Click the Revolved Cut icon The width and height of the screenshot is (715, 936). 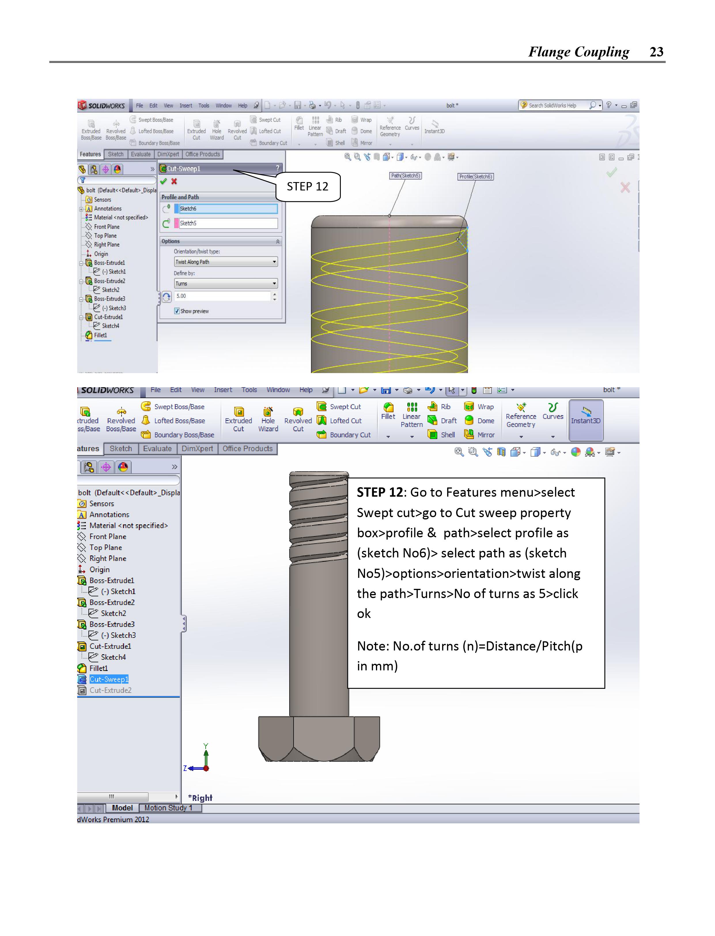(x=298, y=412)
